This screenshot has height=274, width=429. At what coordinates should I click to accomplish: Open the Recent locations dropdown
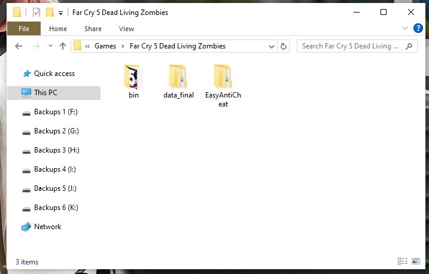click(x=50, y=45)
